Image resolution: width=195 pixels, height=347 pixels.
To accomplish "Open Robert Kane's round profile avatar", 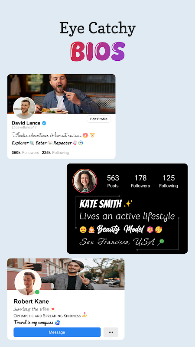I will click(x=28, y=283).
